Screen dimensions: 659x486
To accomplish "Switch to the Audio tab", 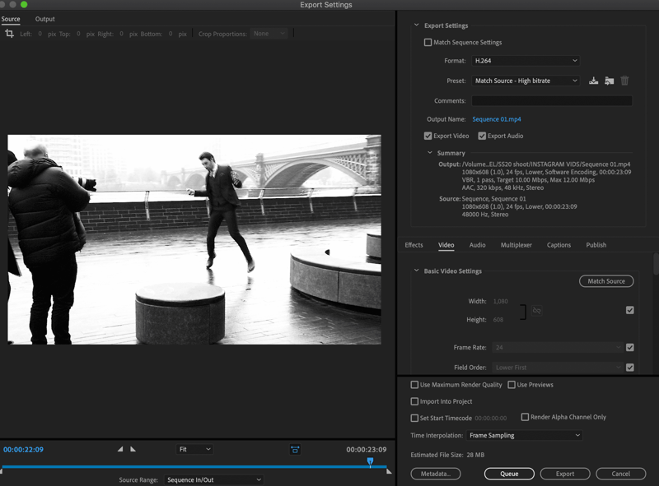I will click(x=476, y=244).
